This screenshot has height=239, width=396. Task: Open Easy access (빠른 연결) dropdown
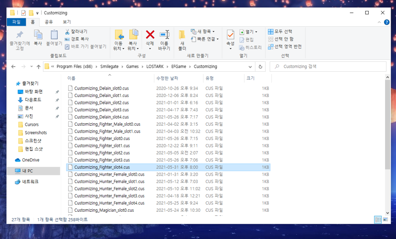pos(205,39)
